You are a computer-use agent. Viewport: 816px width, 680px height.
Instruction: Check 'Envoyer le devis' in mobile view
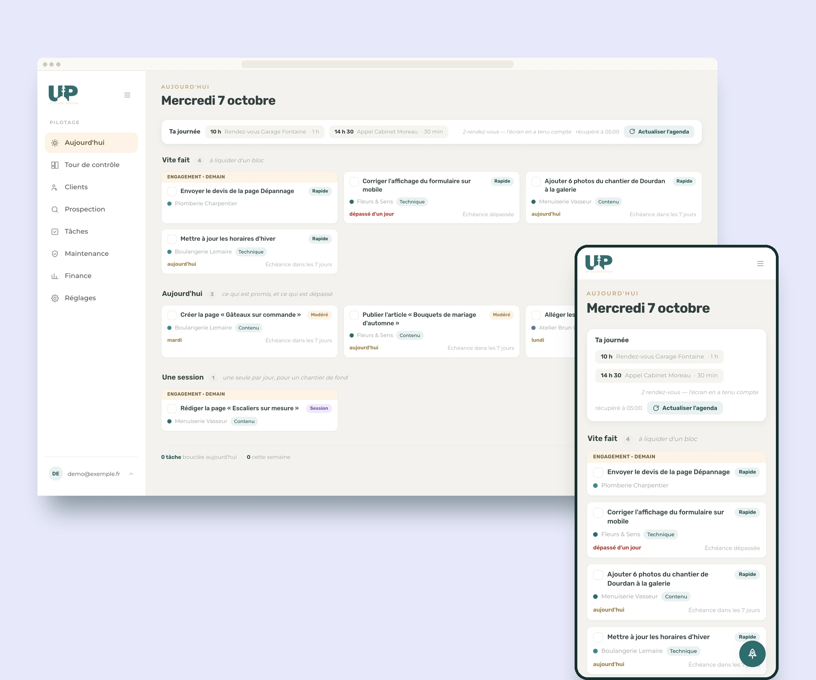point(598,472)
